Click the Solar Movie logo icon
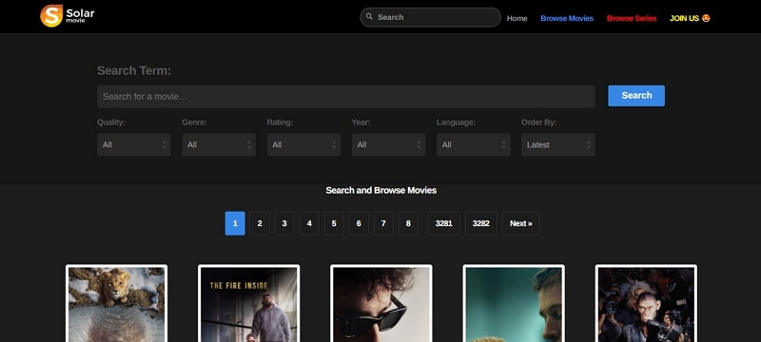This screenshot has height=342, width=761. [51, 16]
